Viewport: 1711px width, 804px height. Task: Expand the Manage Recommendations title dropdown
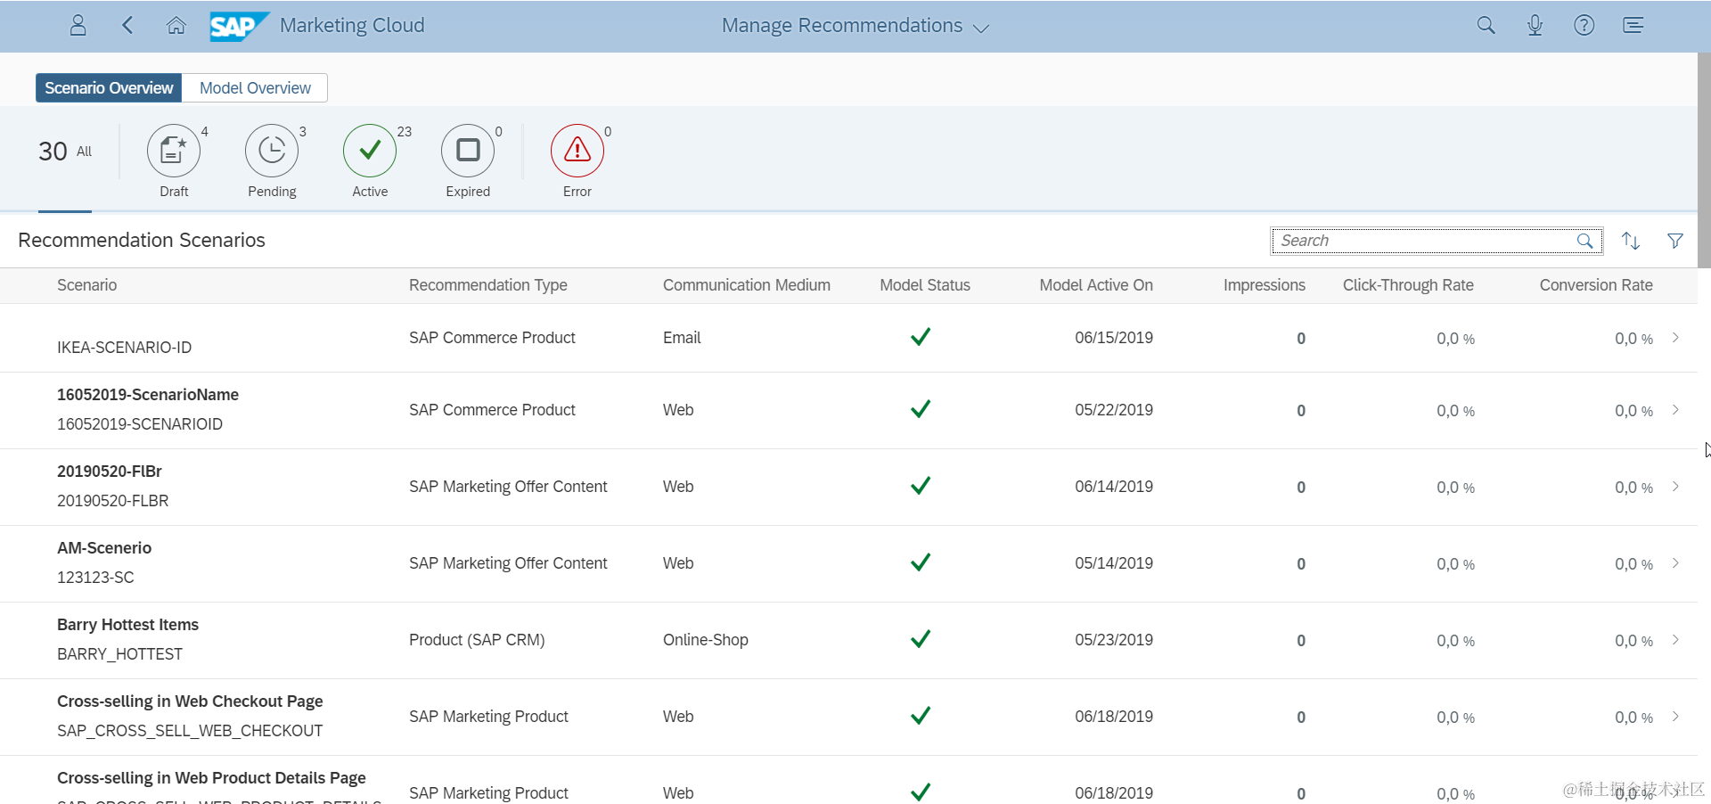pos(981,28)
